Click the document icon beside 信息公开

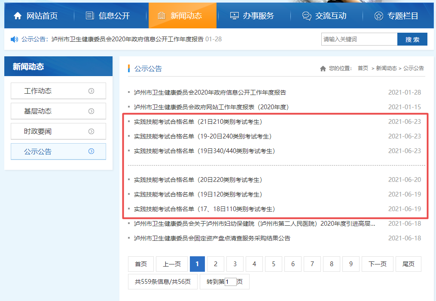tap(90, 16)
